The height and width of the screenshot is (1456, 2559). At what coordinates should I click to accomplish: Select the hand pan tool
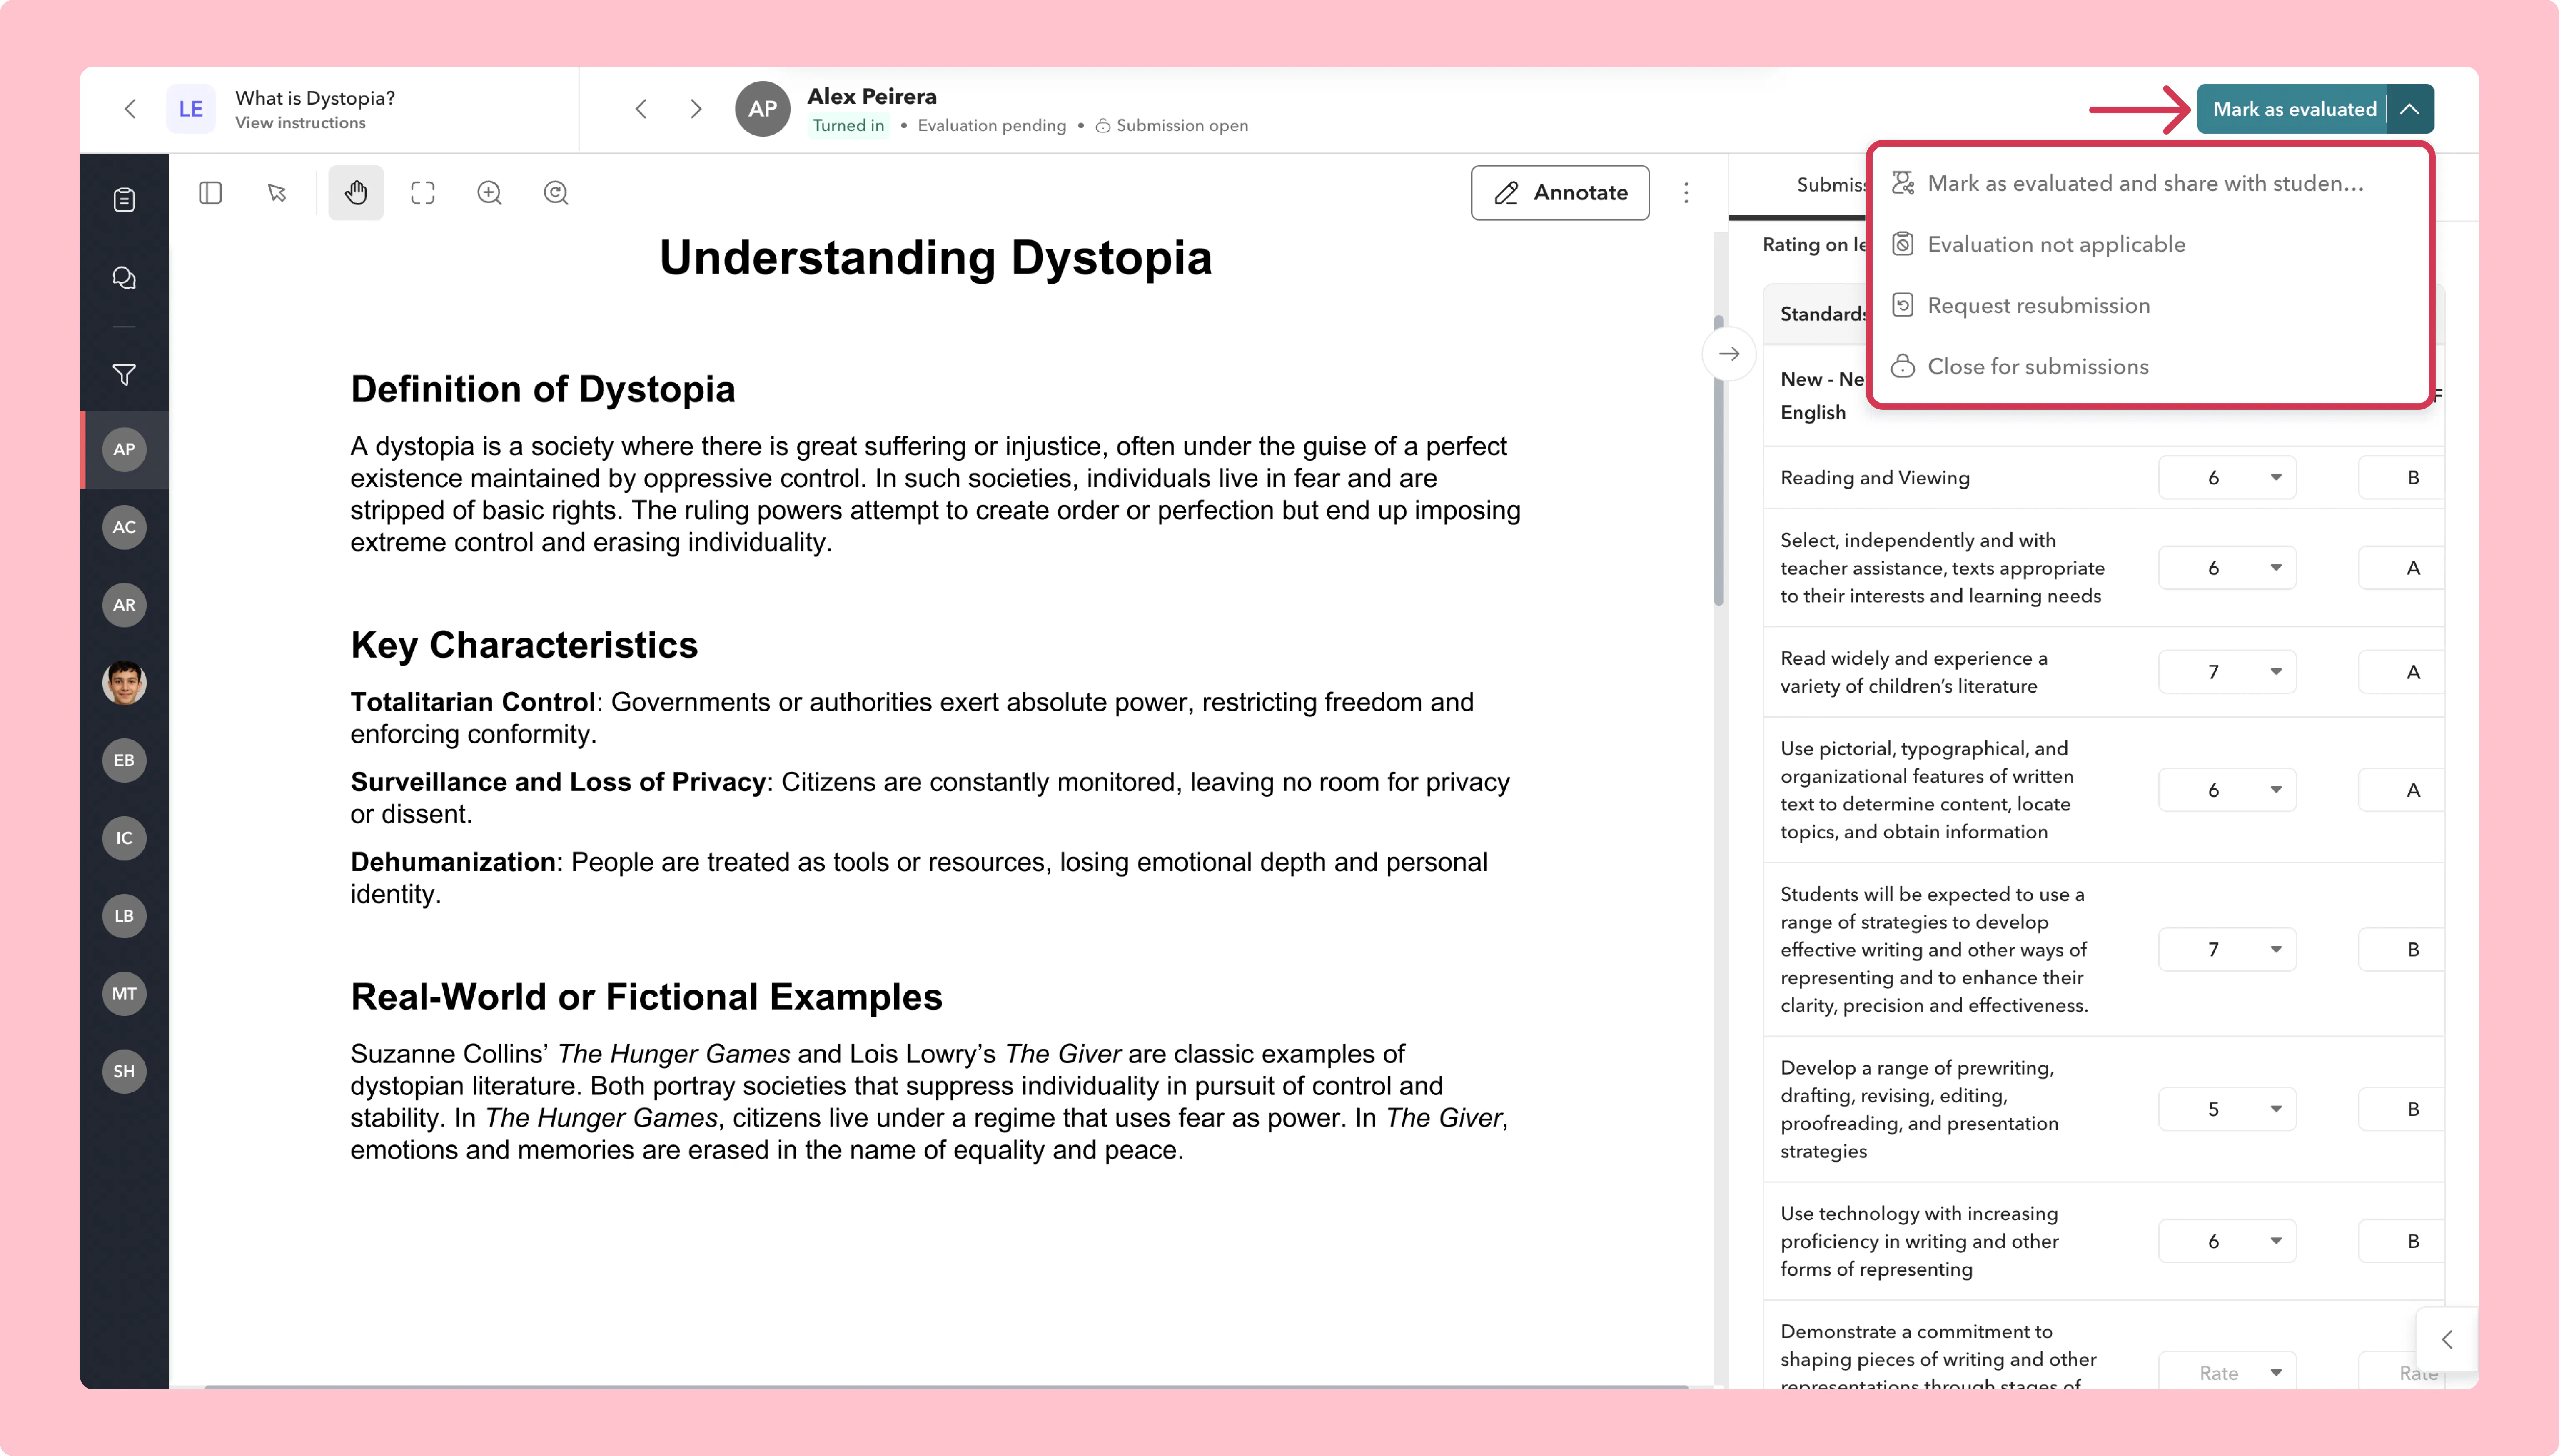(356, 193)
